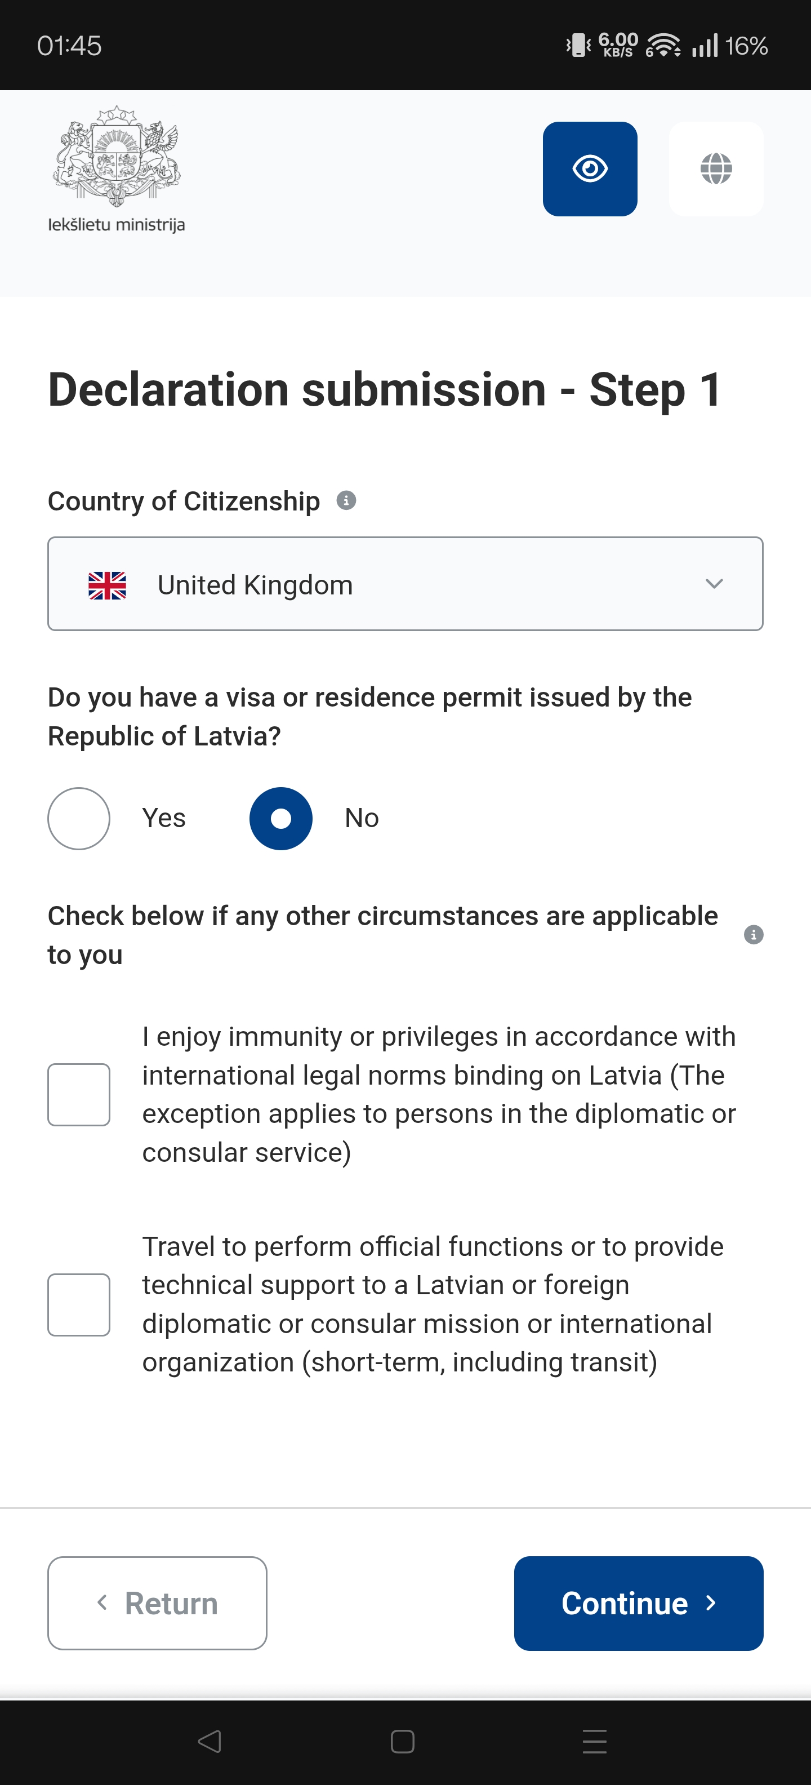
Task: Tap the United Kingdom flag in dropdown
Action: pyautogui.click(x=108, y=585)
